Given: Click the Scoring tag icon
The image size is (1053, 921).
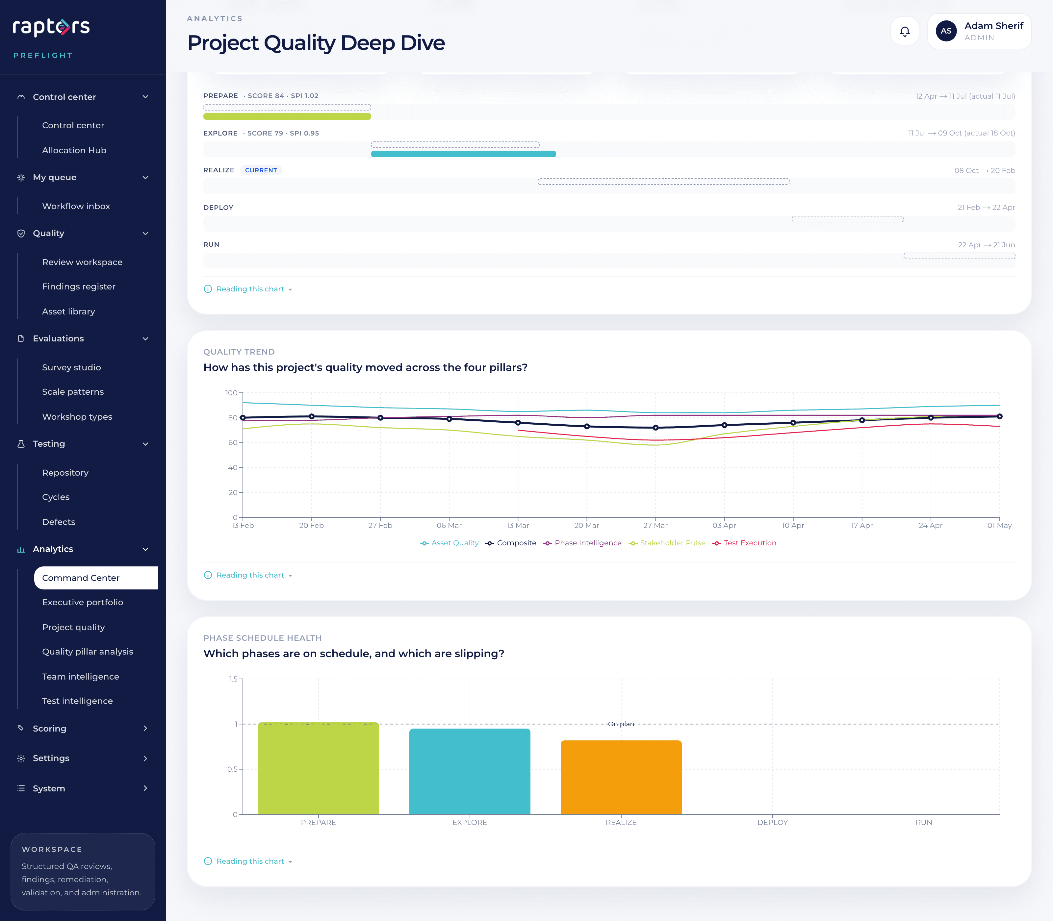Looking at the screenshot, I should (21, 728).
